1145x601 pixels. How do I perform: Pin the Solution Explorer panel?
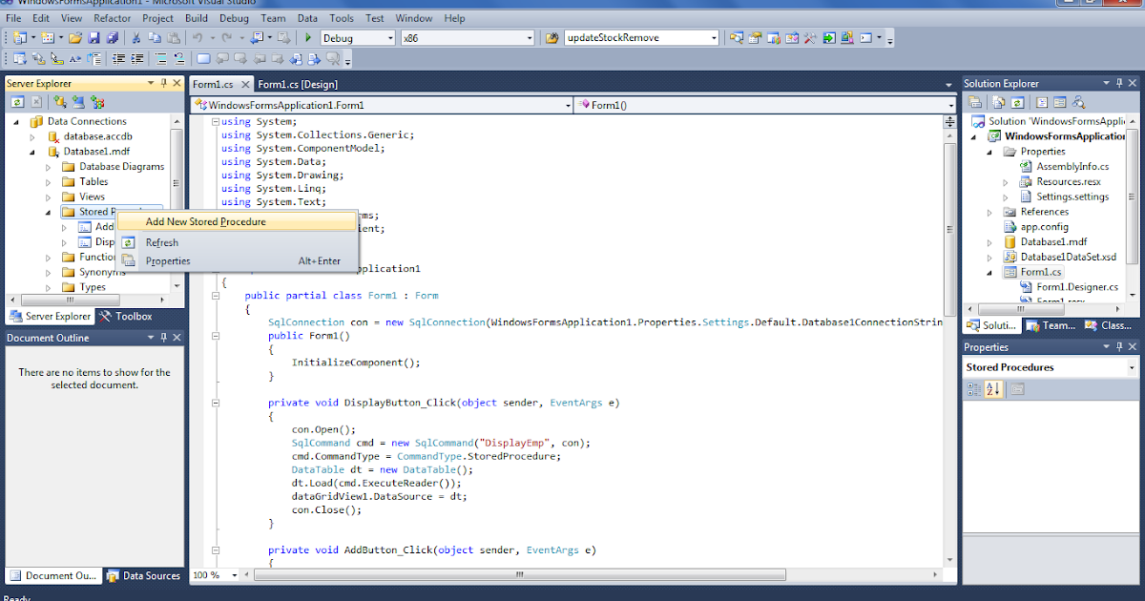(1119, 83)
